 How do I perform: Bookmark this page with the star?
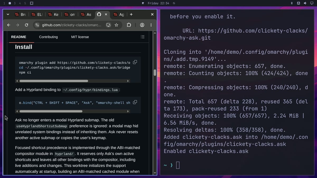(x=116, y=25)
